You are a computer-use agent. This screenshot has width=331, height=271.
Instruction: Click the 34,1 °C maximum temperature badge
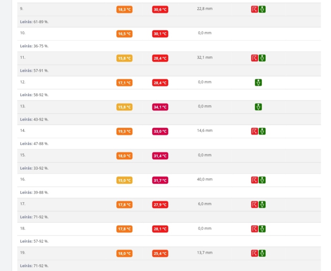(x=160, y=107)
